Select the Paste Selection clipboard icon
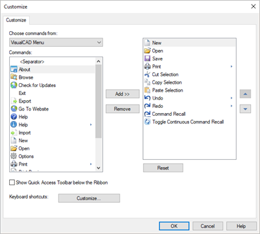The height and width of the screenshot is (234, 260). click(x=148, y=90)
